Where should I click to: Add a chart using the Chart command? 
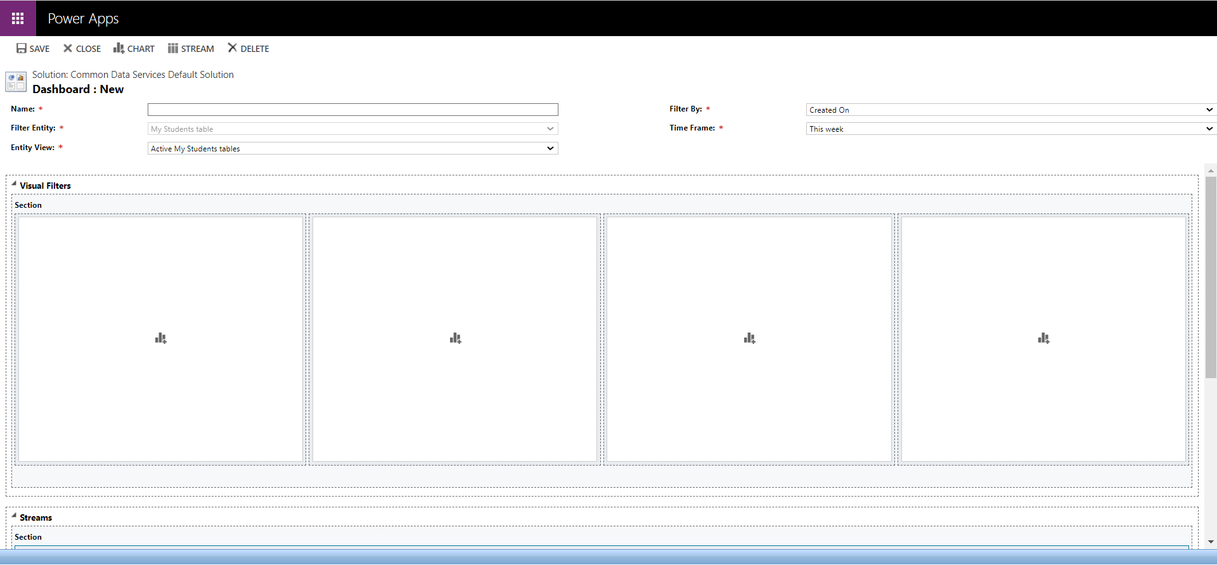point(134,49)
